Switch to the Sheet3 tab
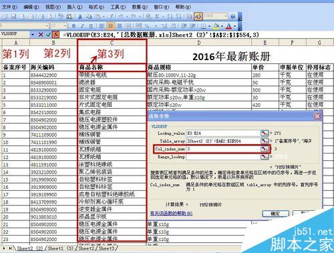The width and height of the screenshot is (334, 253). click(107, 248)
